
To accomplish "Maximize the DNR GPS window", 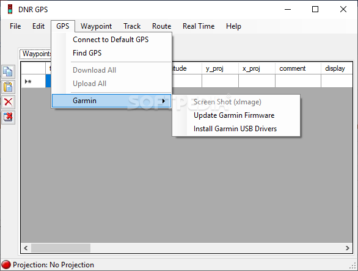I will (315, 9).
